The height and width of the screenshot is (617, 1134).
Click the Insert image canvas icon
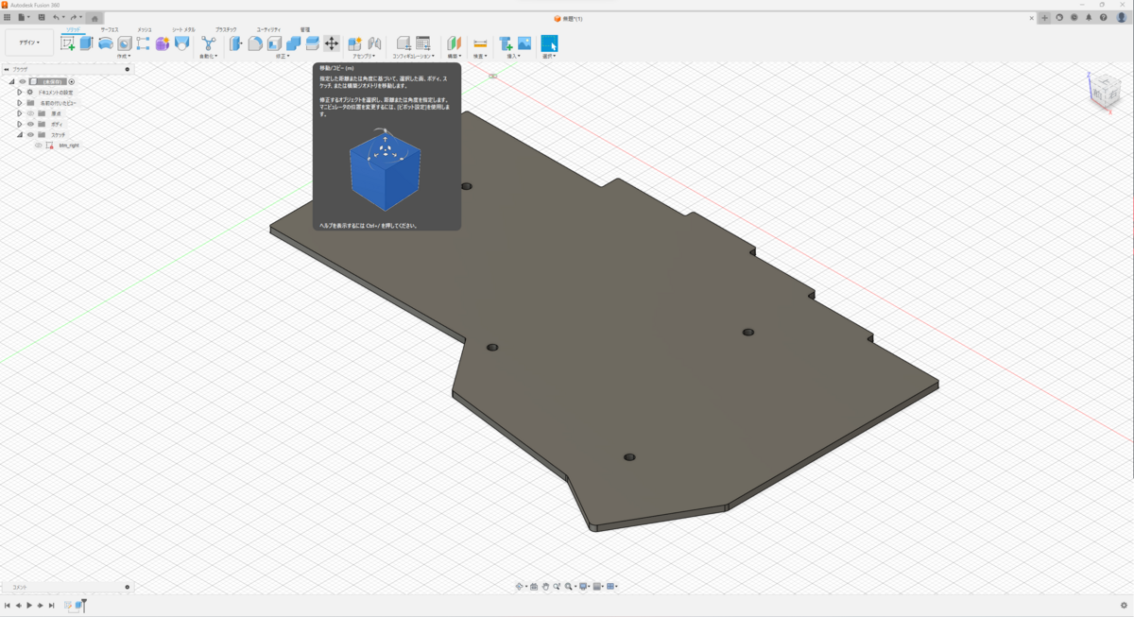(524, 43)
